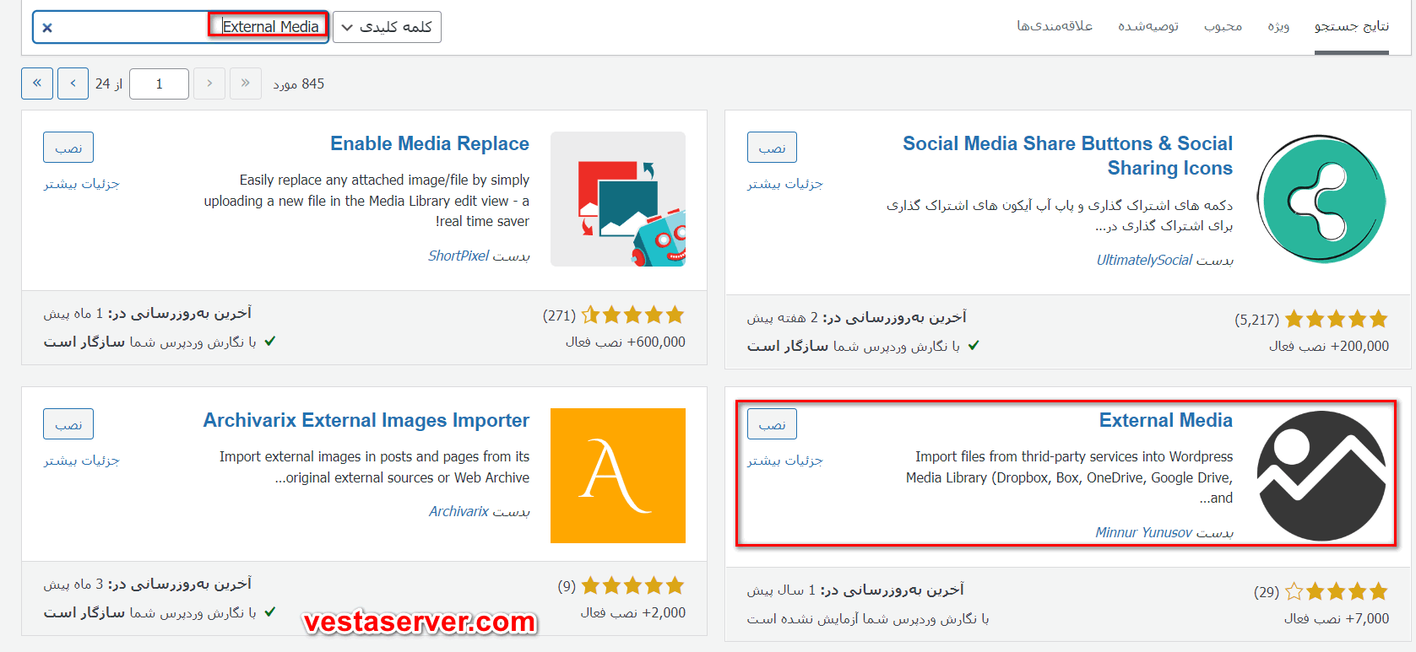Open the External Media title link

tap(1166, 420)
